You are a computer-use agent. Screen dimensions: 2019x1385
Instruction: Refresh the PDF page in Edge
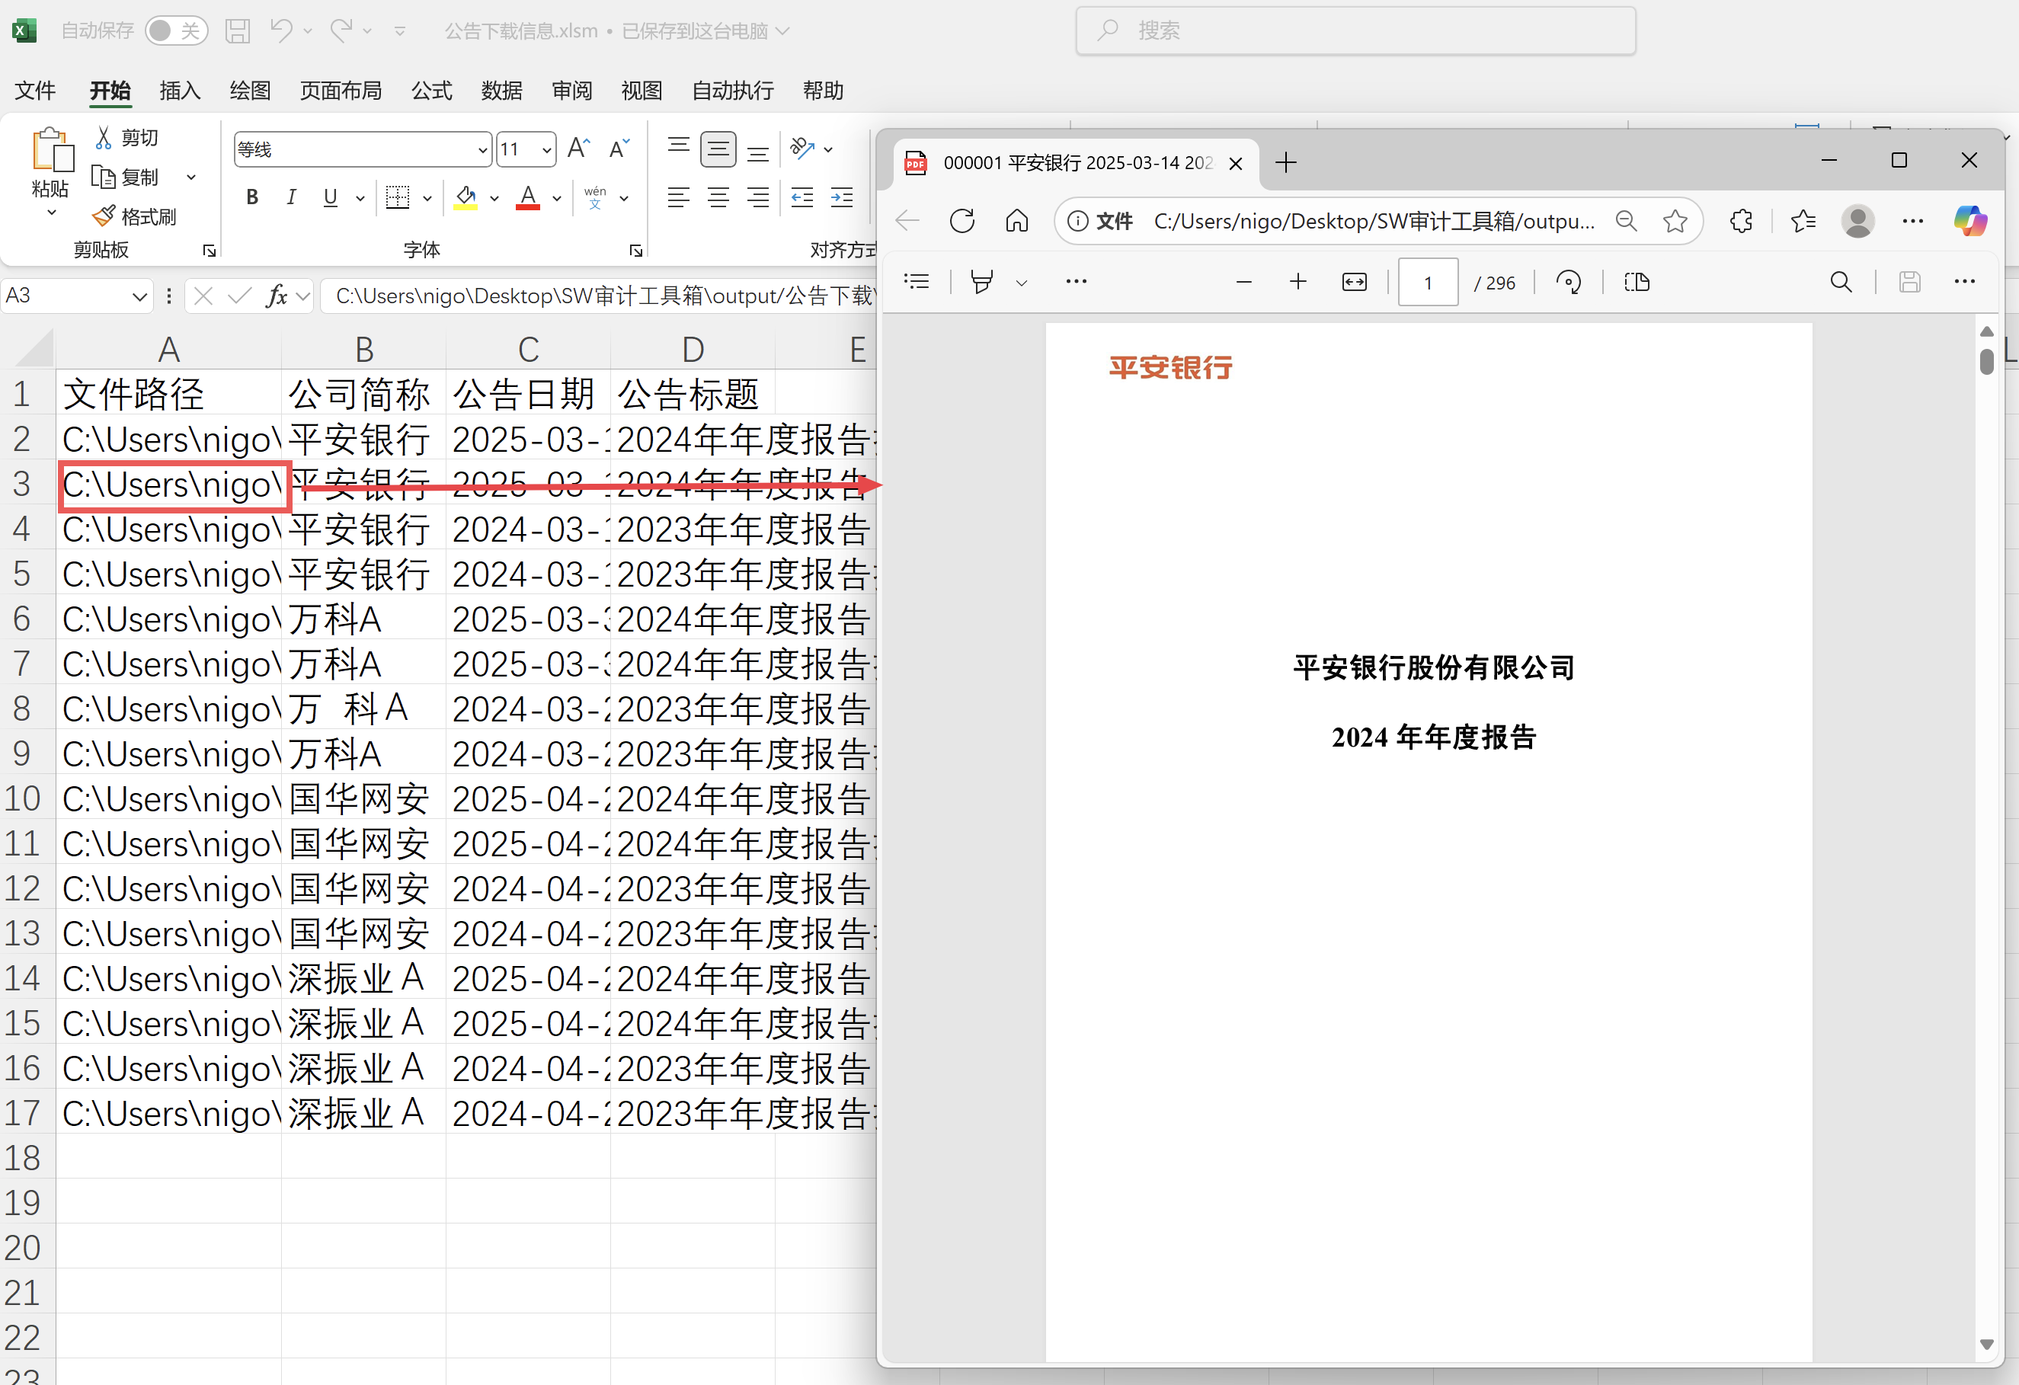point(962,221)
